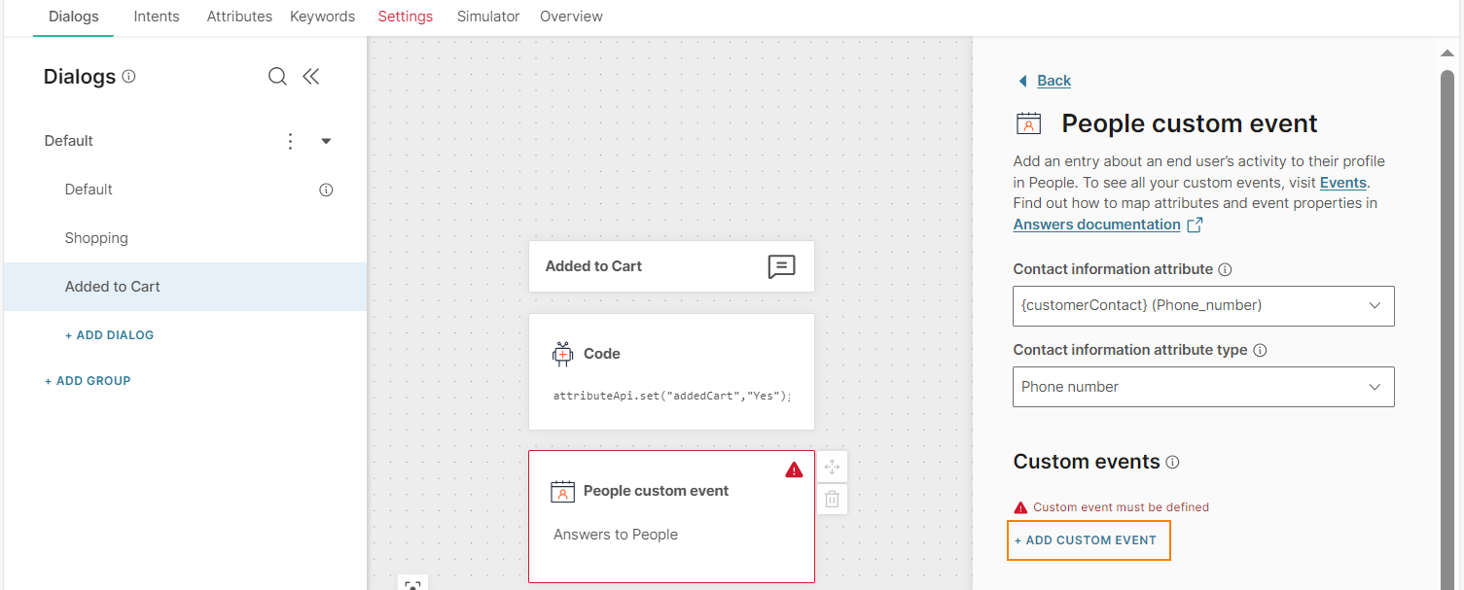Click the red warning icon on People custom event
The image size is (1464, 590).
(794, 470)
